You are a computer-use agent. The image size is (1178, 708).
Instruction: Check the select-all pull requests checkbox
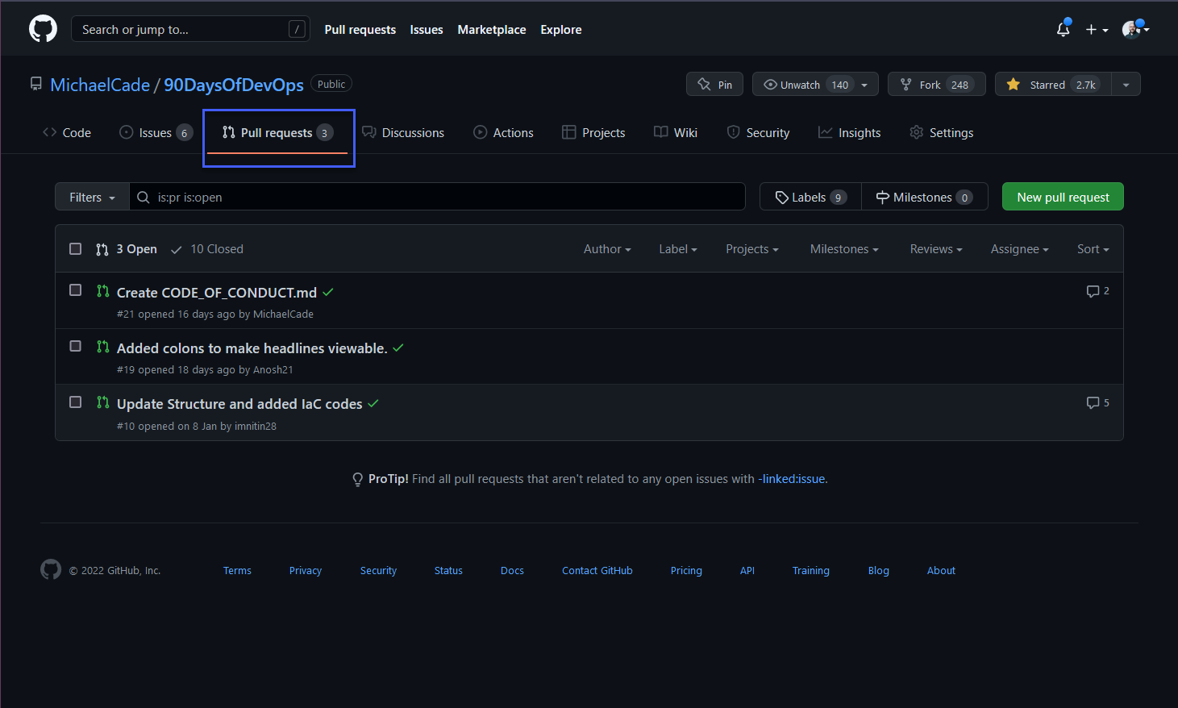tap(75, 248)
